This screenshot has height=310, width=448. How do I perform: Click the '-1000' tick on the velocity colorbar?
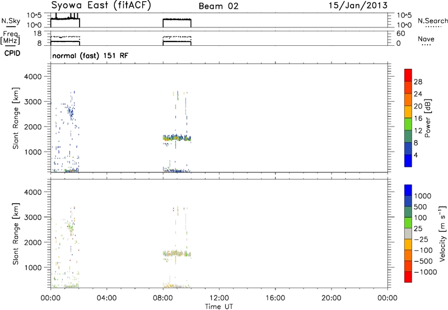[x=426, y=272]
